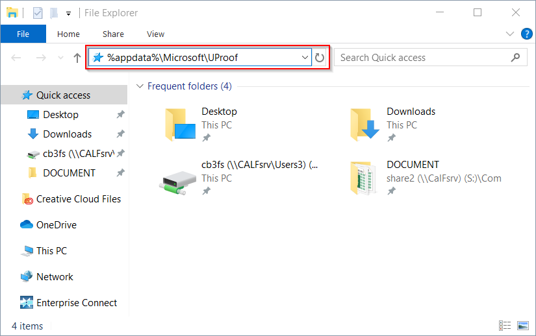This screenshot has height=336, width=536.
Task: Select the cb3fs network drive icon
Action: coord(178,182)
